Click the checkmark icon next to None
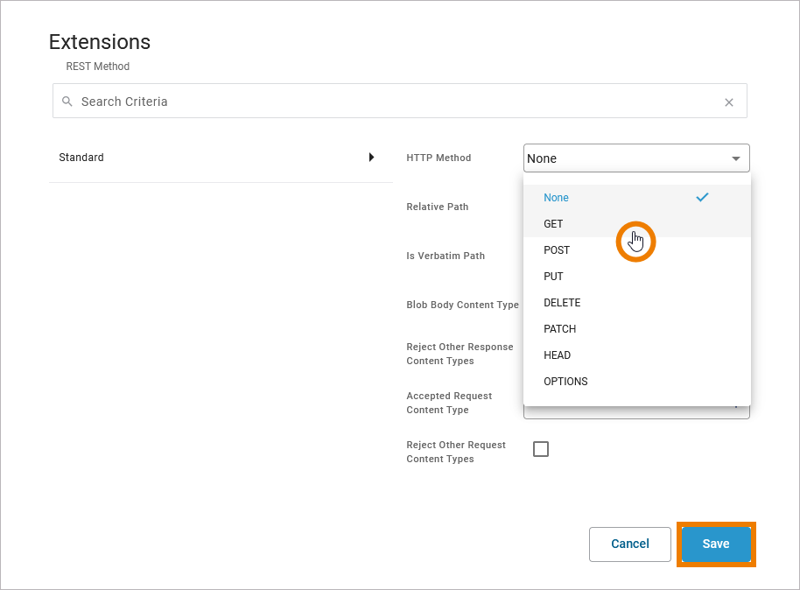The image size is (800, 590). coord(701,198)
